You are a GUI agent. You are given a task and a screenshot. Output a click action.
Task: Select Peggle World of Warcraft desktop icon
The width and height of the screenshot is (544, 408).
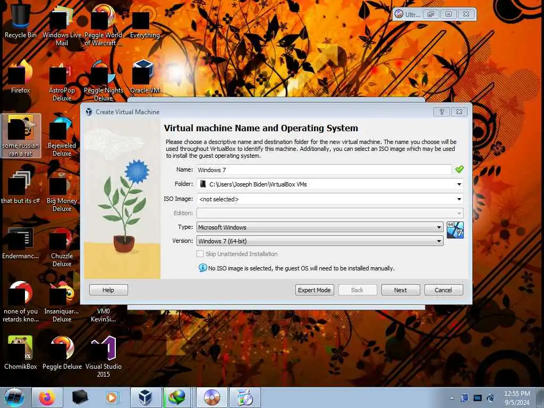[103, 25]
